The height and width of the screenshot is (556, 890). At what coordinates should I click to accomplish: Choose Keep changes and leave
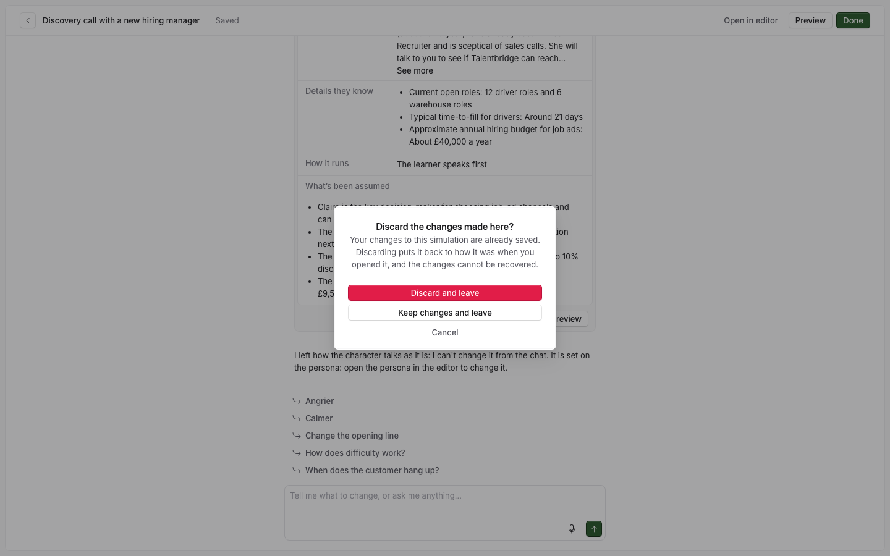[445, 313]
